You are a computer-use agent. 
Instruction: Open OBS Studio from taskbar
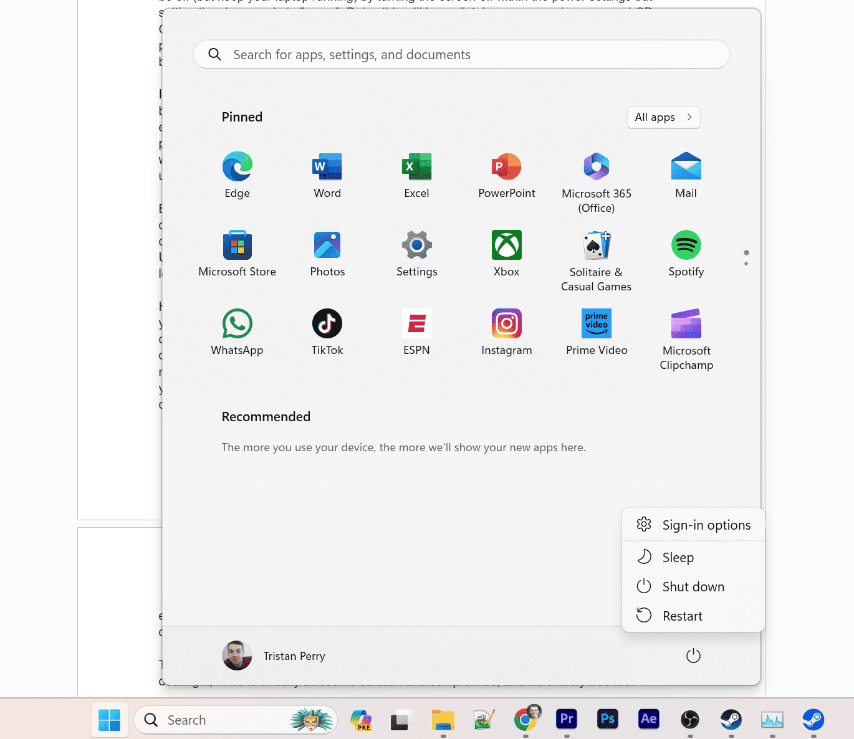(690, 720)
